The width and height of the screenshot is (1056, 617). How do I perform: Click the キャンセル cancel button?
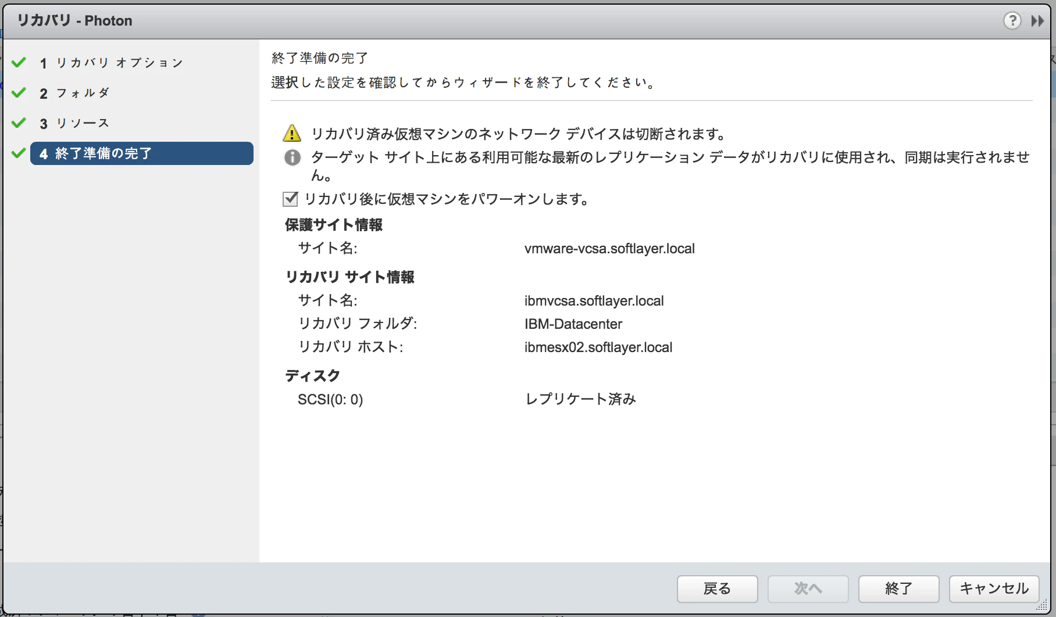click(x=994, y=589)
